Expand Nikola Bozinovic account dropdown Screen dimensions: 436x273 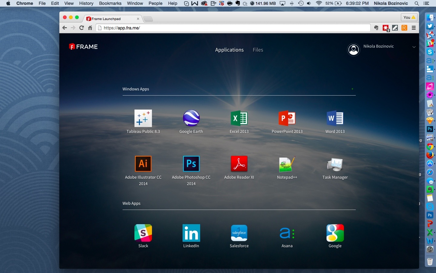414,47
